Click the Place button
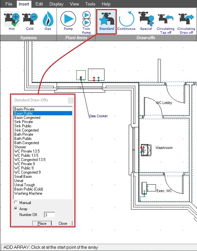This screenshot has width=197, height=251. point(42,223)
